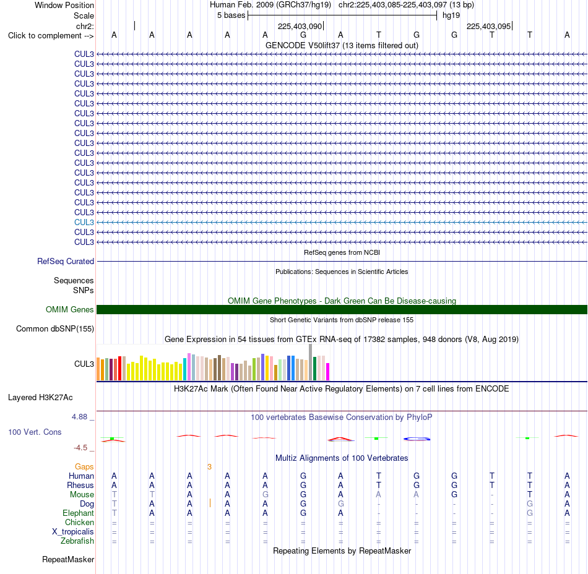Click the Elephant alignment row label

click(x=79, y=513)
